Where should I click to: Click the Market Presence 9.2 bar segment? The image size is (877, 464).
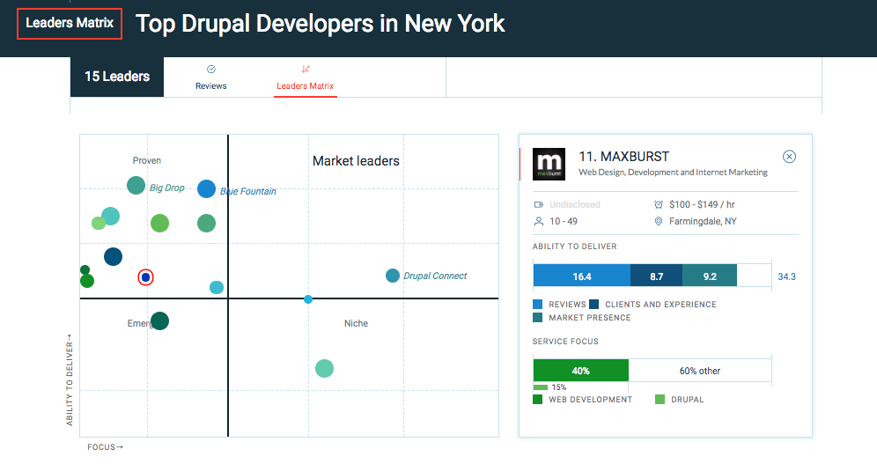coord(710,276)
